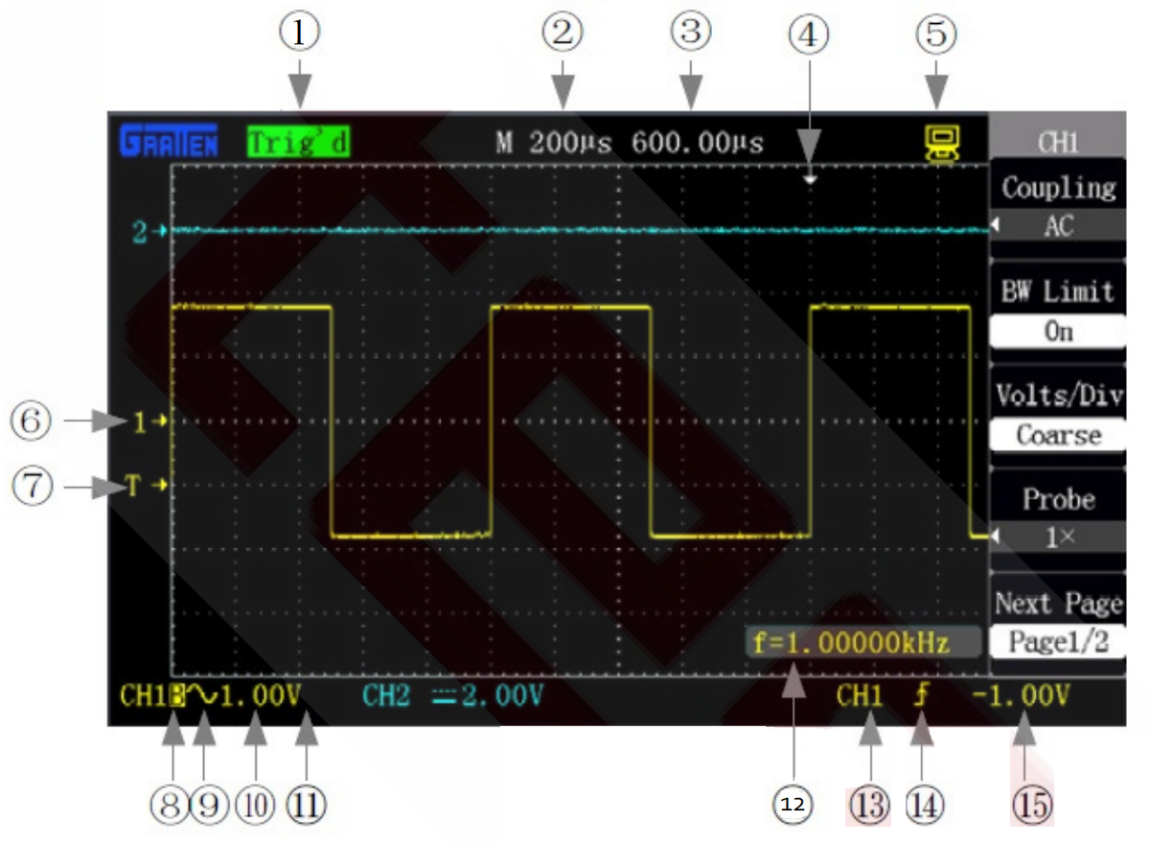The image size is (1150, 843).
Task: Click the Gratten brand logo
Action: click(170, 142)
